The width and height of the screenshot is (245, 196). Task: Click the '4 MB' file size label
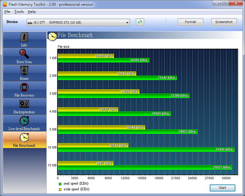coord(53,111)
